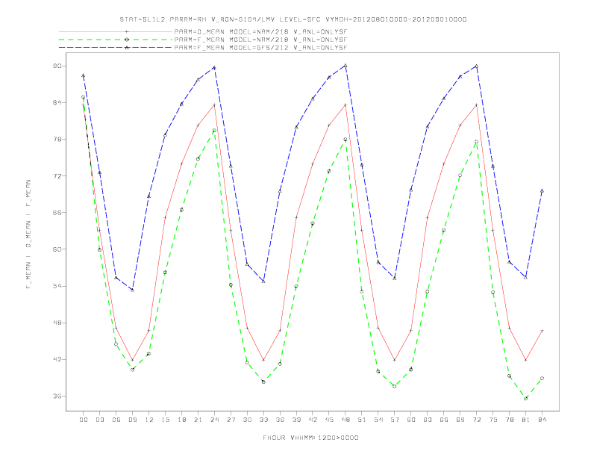
Task: Click the red solid legend line sample
Action: 116,31
